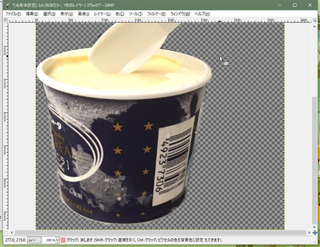Open the ツール(T) menu

[136, 13]
